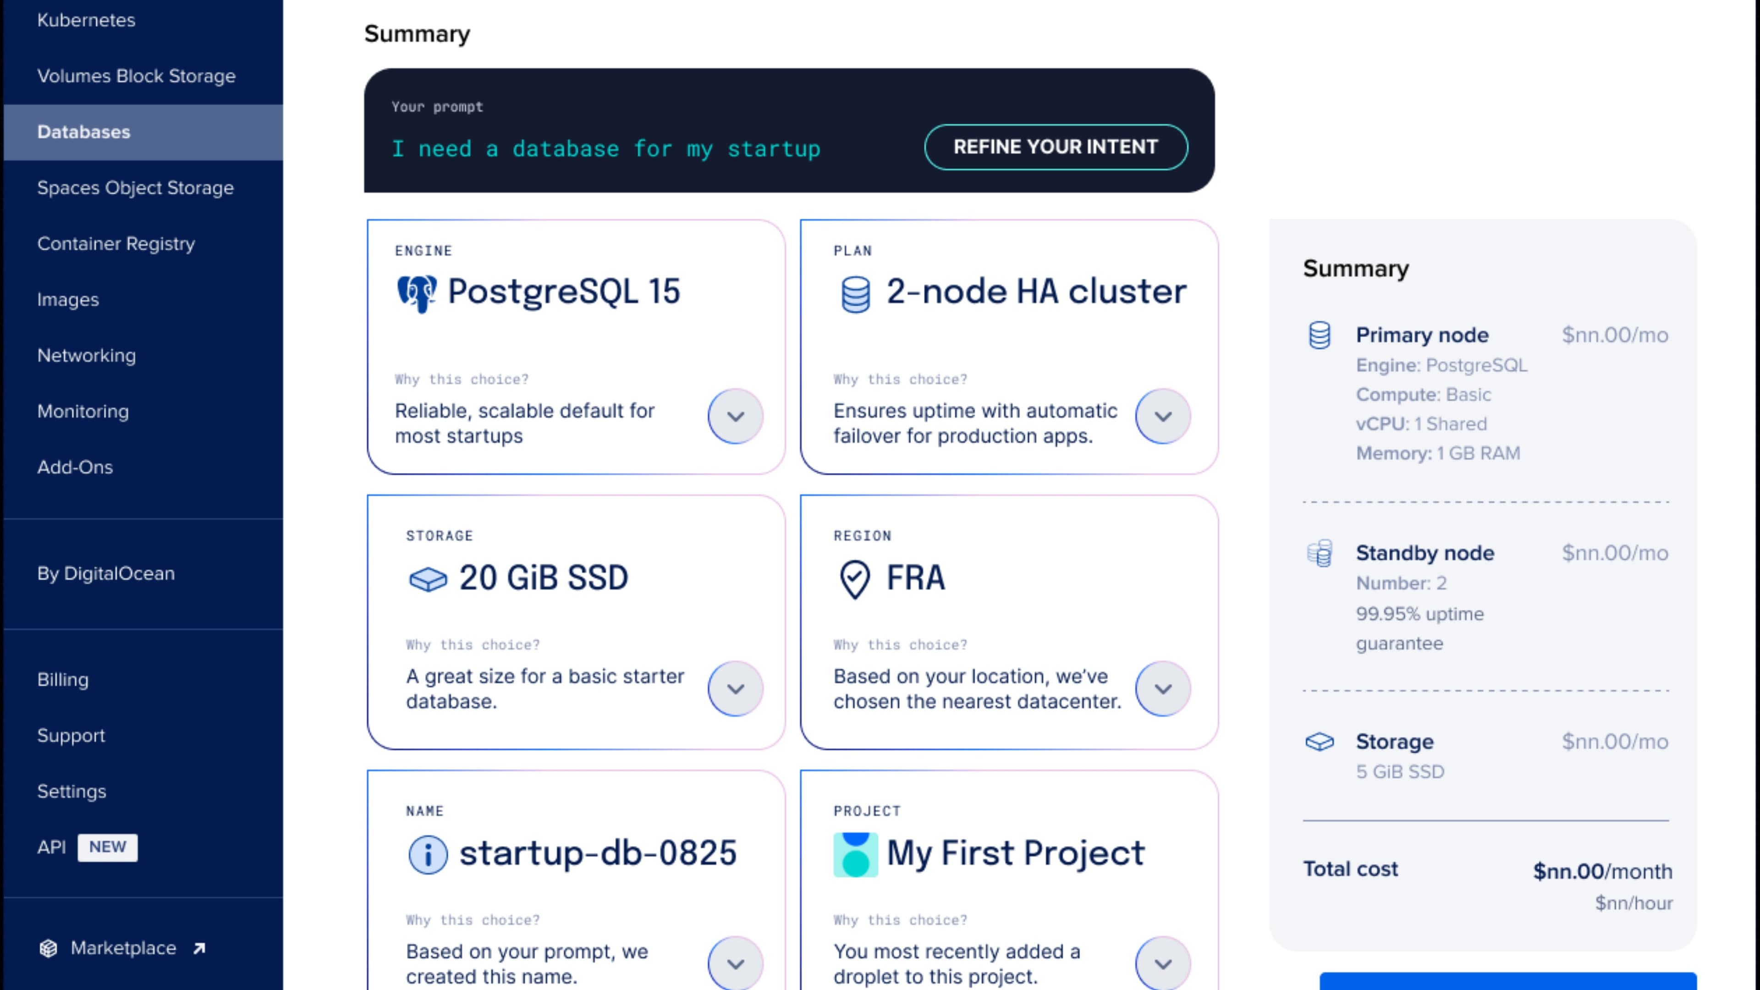Viewport: 1760px width, 990px height.
Task: Expand the Storage card explanation chevron
Action: 735,689
